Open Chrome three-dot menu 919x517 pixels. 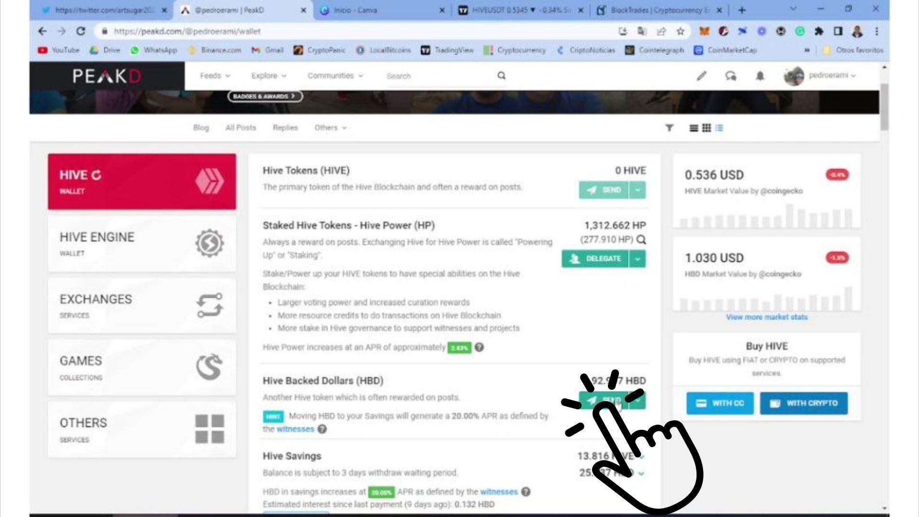(x=876, y=32)
